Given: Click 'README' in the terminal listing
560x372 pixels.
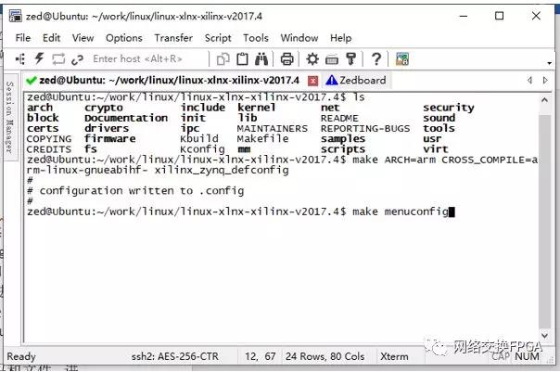Looking at the screenshot, I should [x=339, y=119].
